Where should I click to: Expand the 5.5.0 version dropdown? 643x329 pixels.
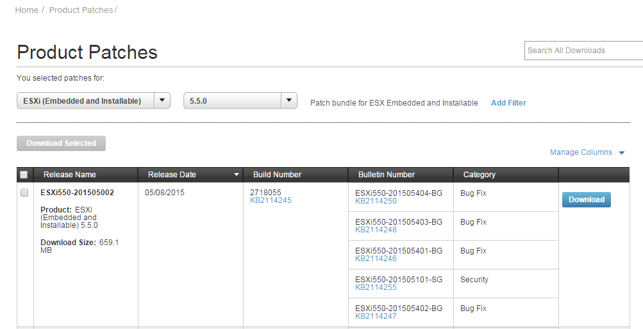tap(240, 100)
